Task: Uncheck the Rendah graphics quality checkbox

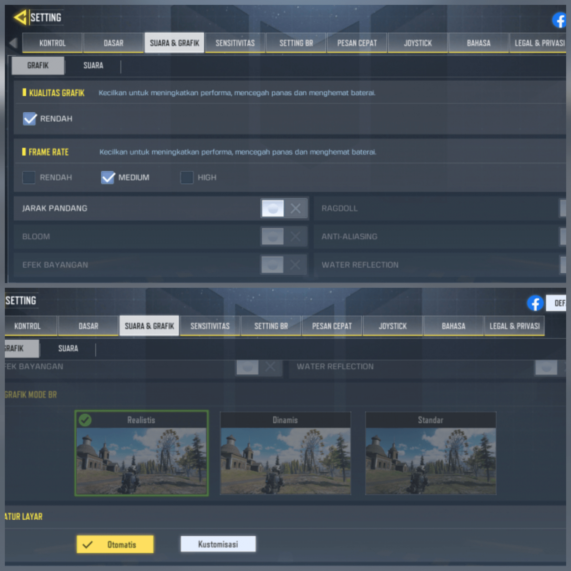Action: click(x=30, y=119)
